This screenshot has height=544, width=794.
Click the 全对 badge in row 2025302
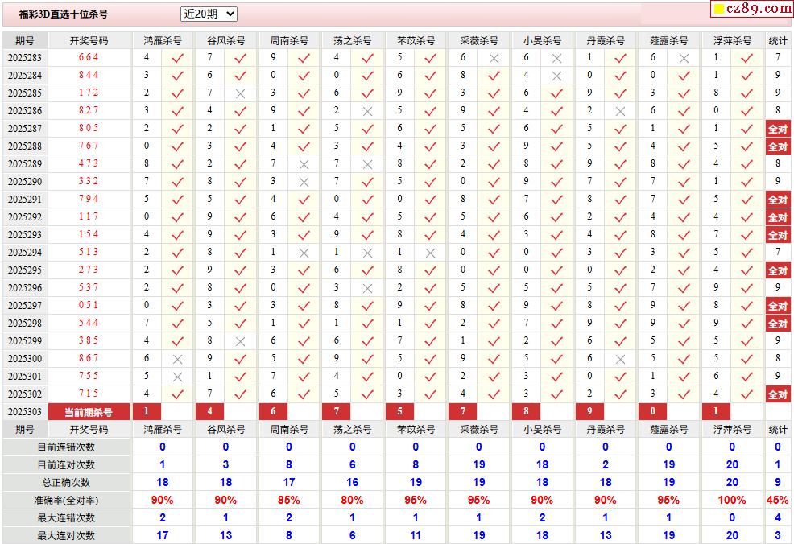click(x=777, y=394)
